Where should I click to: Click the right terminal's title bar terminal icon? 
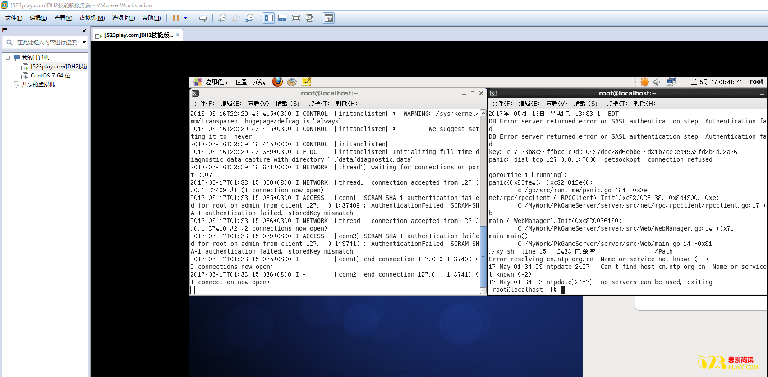493,93
